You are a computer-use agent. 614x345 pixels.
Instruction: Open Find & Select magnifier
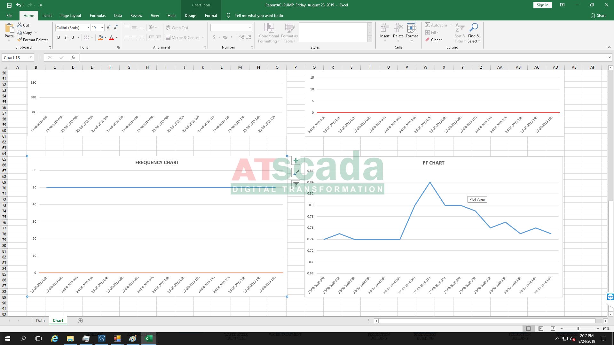[x=474, y=27]
